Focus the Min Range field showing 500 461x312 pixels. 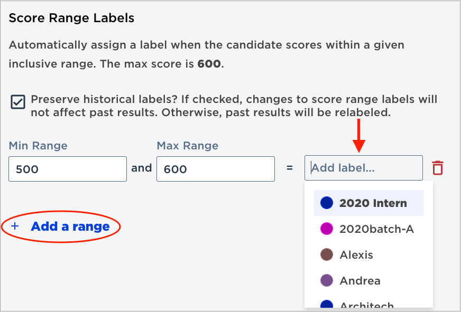(x=68, y=169)
